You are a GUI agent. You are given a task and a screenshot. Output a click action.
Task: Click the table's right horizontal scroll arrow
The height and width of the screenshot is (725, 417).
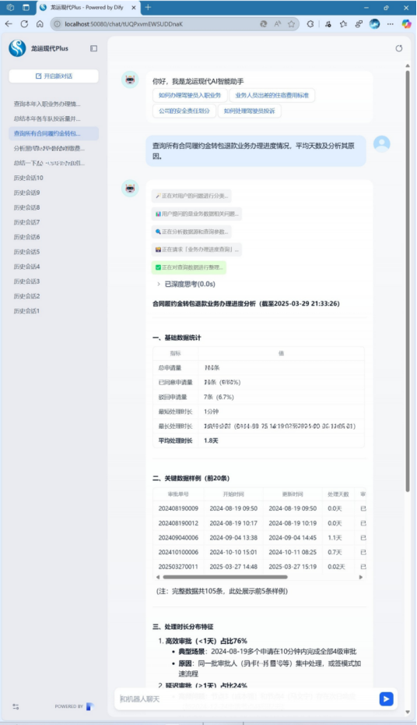coord(361,577)
